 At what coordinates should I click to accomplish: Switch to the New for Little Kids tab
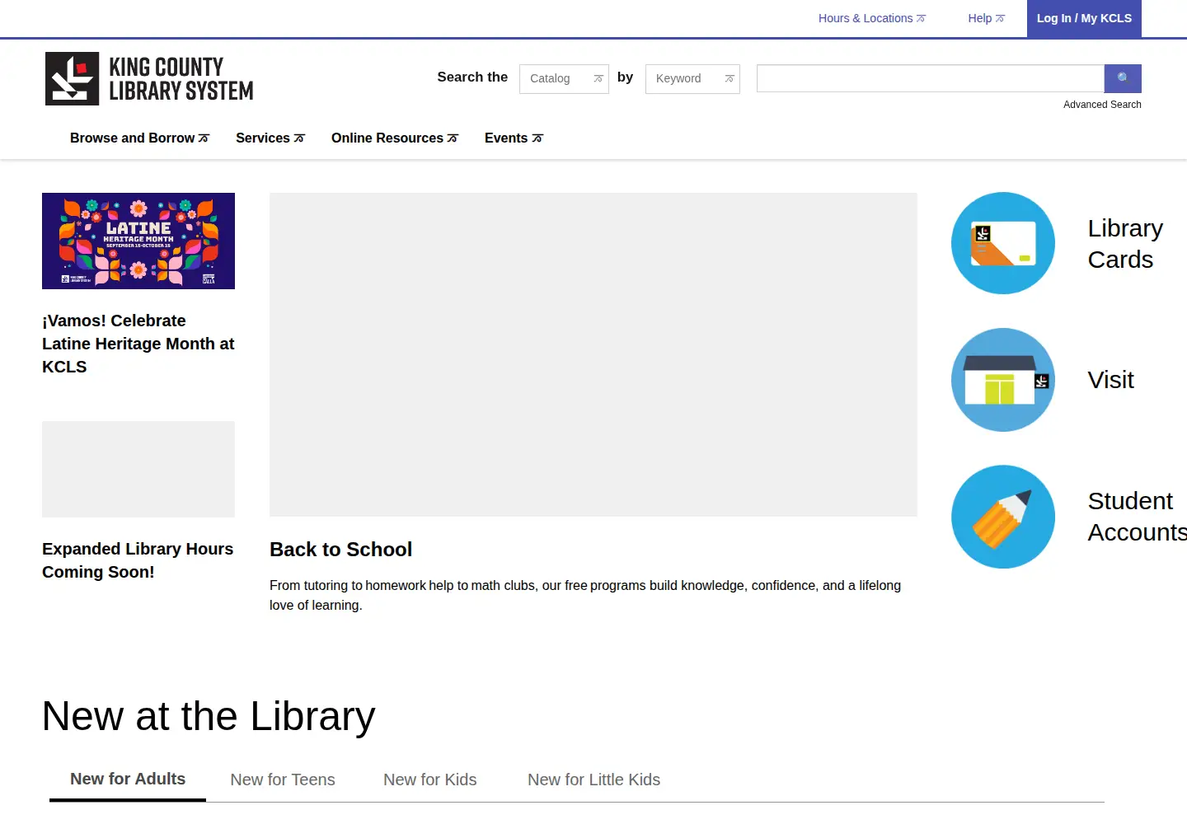pyautogui.click(x=594, y=780)
